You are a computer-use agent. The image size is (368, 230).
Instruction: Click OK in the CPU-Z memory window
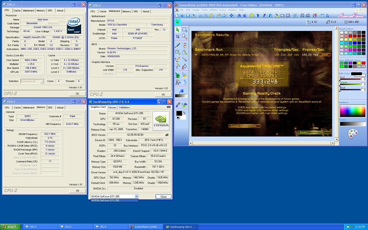point(77,190)
